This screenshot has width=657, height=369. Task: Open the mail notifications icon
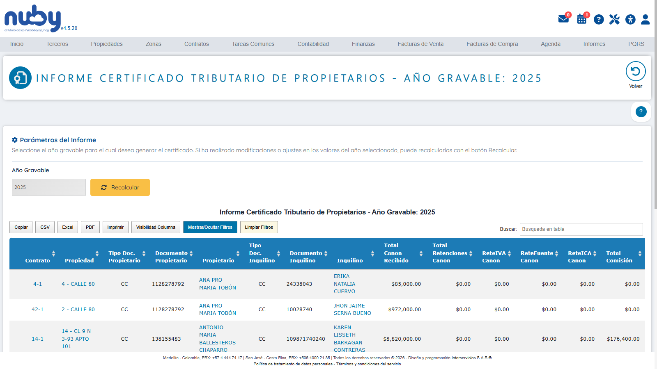[563, 19]
